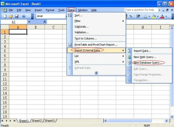Save the workbook using the floppy disk icon

(17, 16)
